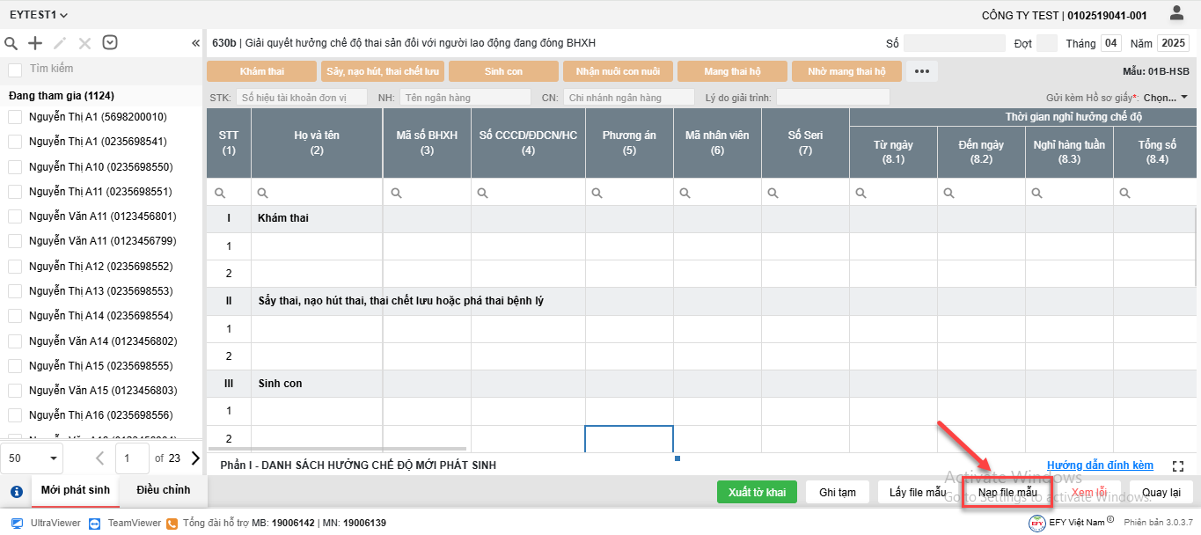
Task: Check the box for Nguyễn Thị A1 (5698200010)
Action: [15, 117]
